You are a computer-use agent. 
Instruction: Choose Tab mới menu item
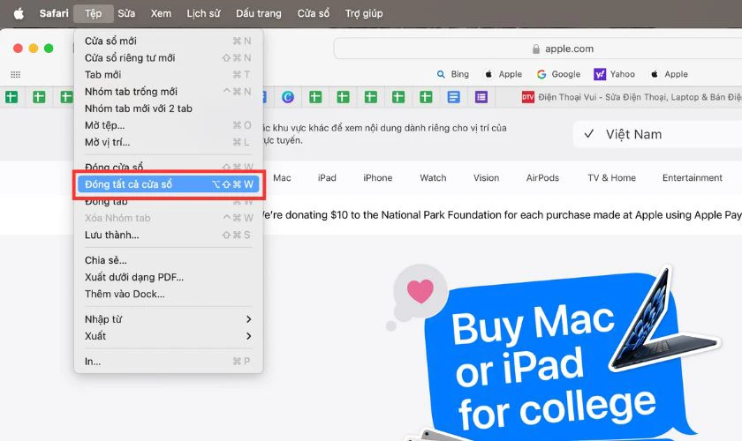168,75
